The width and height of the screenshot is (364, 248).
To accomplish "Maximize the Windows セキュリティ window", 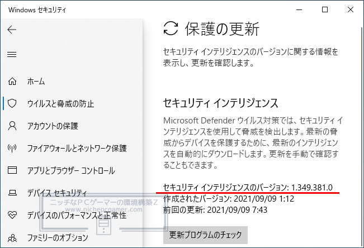I will [x=325, y=9].
